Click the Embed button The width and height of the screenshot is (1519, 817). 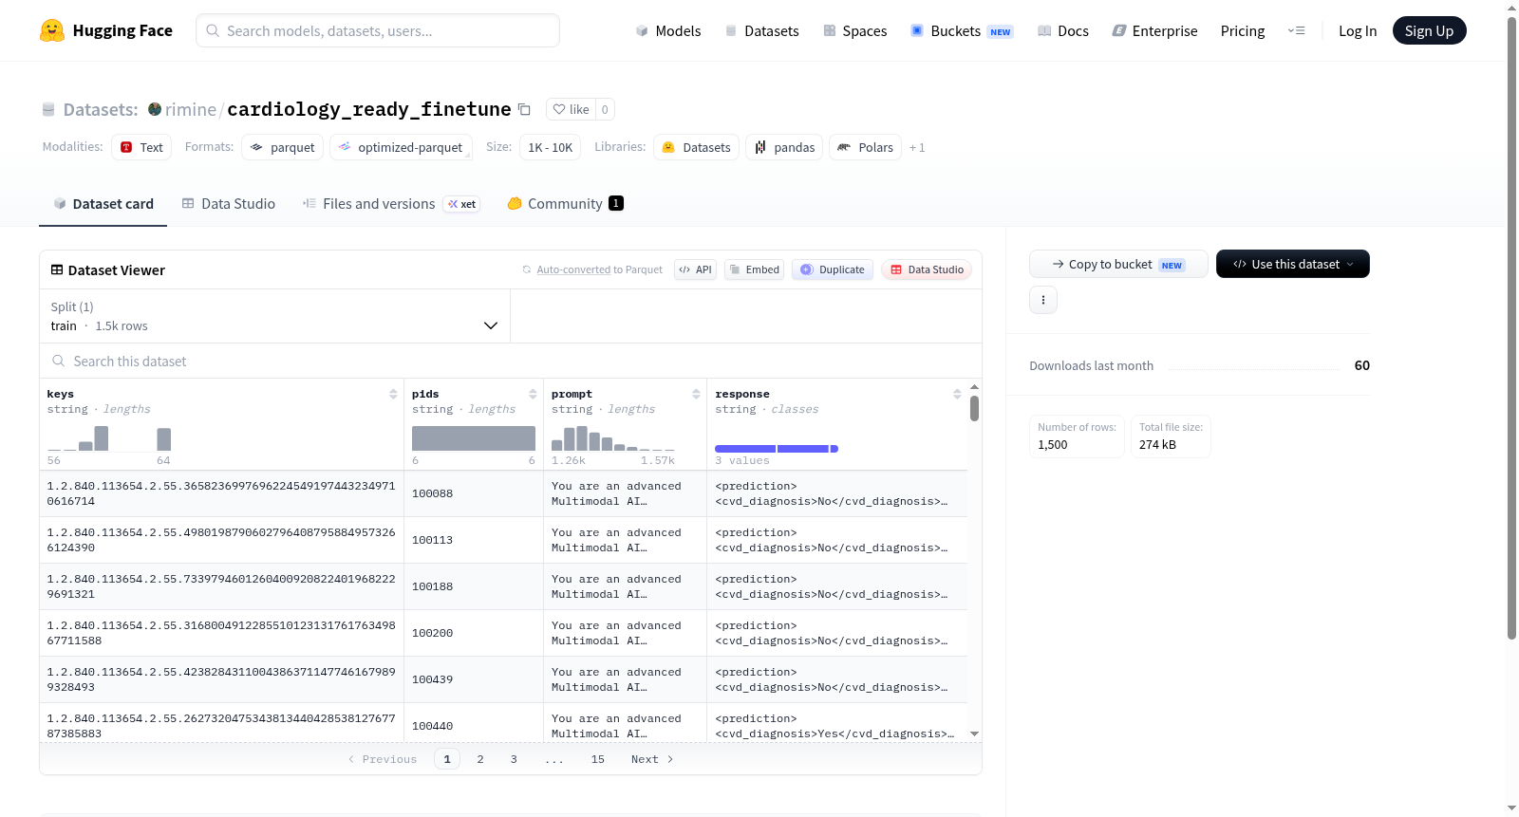[754, 269]
